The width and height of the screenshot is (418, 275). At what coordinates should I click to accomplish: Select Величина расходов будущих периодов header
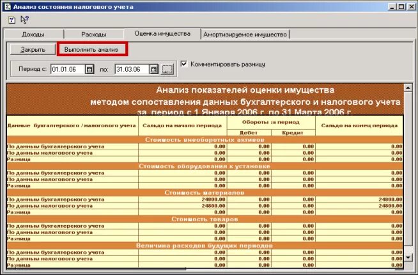click(x=205, y=246)
